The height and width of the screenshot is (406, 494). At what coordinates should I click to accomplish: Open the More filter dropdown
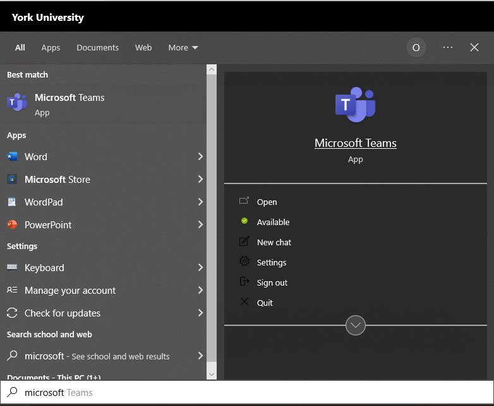(x=183, y=47)
